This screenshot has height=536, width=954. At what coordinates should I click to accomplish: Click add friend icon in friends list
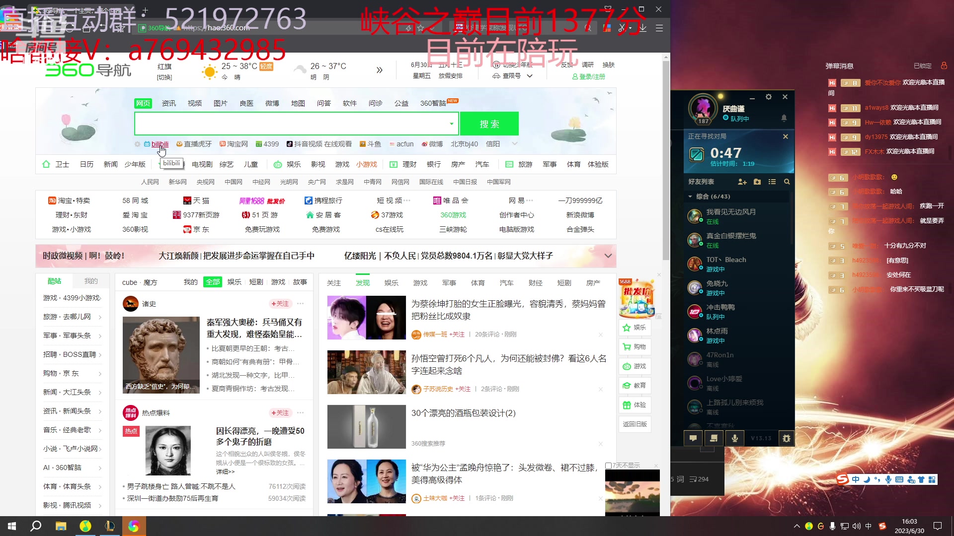[x=742, y=182]
